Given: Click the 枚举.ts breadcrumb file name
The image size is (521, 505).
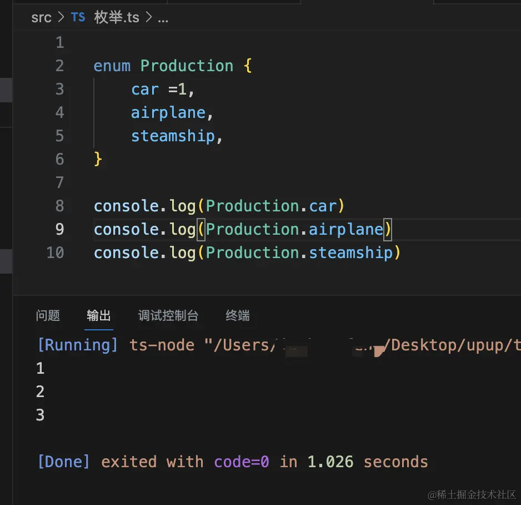Looking at the screenshot, I should [116, 17].
